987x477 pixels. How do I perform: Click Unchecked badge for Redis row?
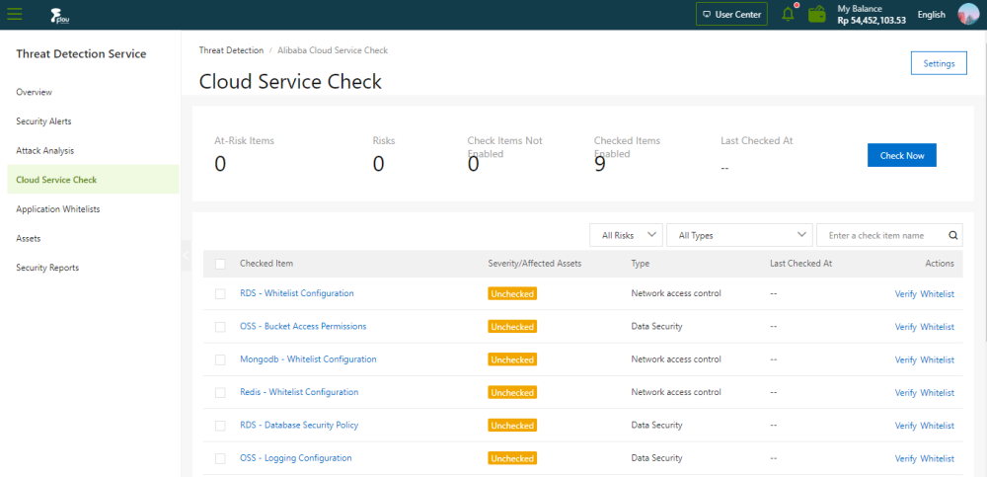click(512, 393)
